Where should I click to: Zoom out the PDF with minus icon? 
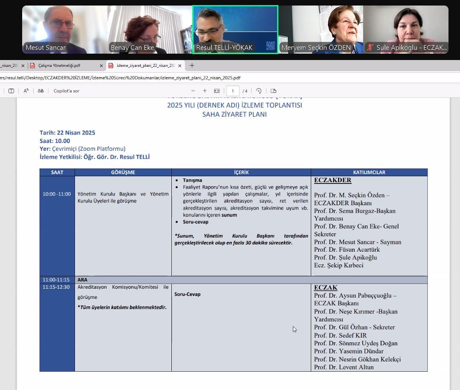pyautogui.click(x=193, y=91)
